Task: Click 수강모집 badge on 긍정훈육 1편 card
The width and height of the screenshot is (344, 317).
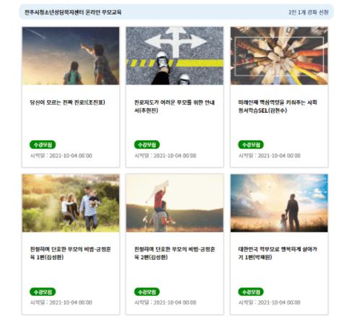Action: point(43,292)
